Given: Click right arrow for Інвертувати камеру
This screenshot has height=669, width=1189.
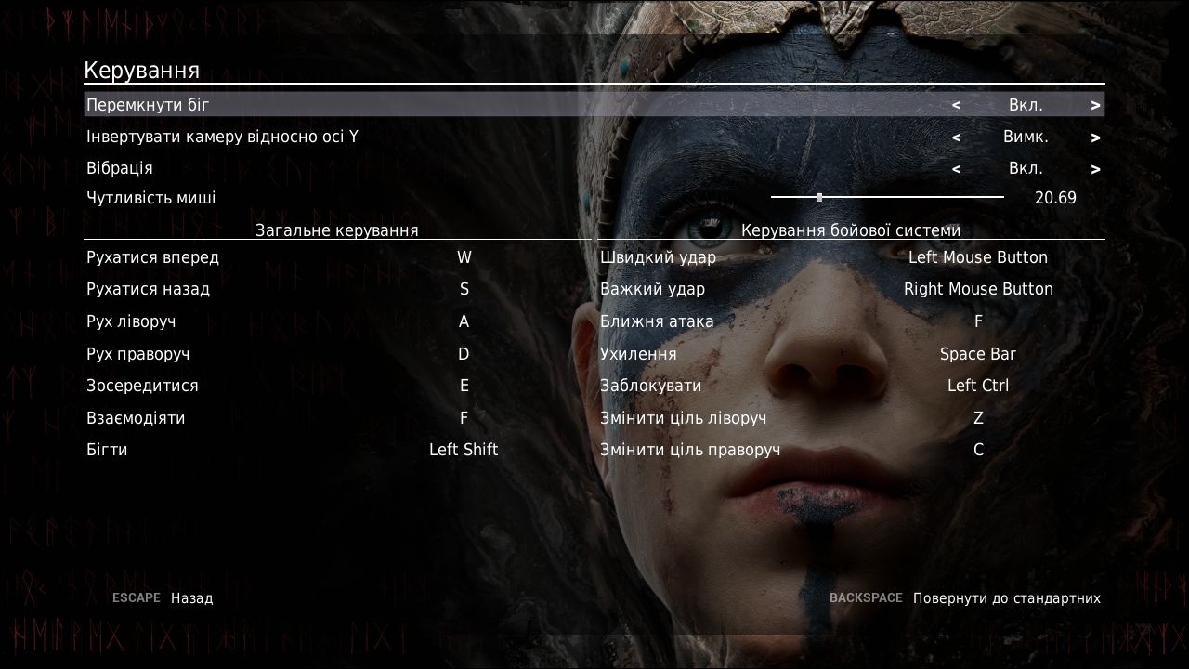Looking at the screenshot, I should click(x=1095, y=137).
